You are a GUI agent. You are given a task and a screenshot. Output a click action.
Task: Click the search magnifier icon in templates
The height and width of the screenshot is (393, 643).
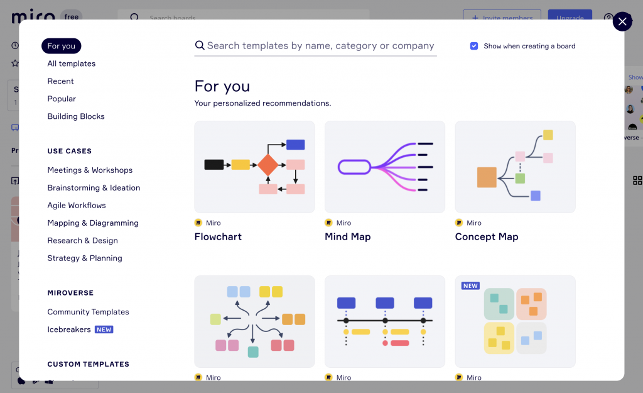pos(200,45)
